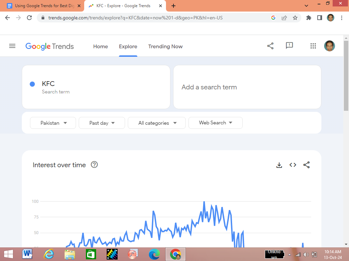Click the Google icon in the address bar

coord(273,18)
